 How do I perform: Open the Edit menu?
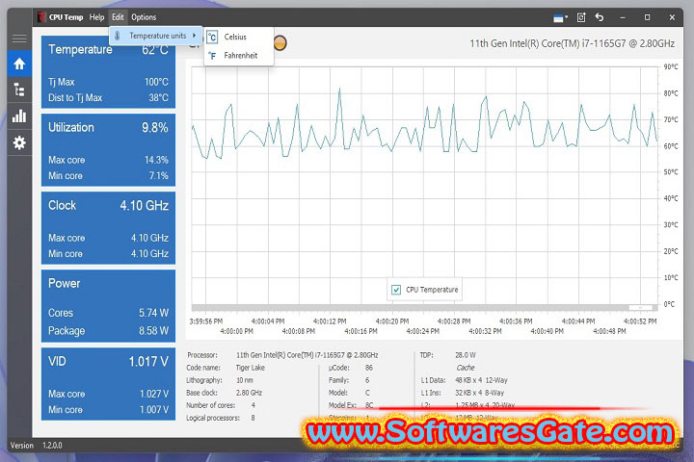click(118, 17)
